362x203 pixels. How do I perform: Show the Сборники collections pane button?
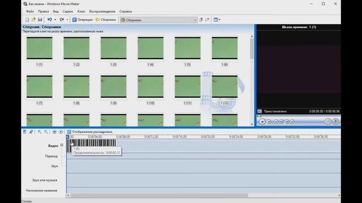pyautogui.click(x=106, y=20)
